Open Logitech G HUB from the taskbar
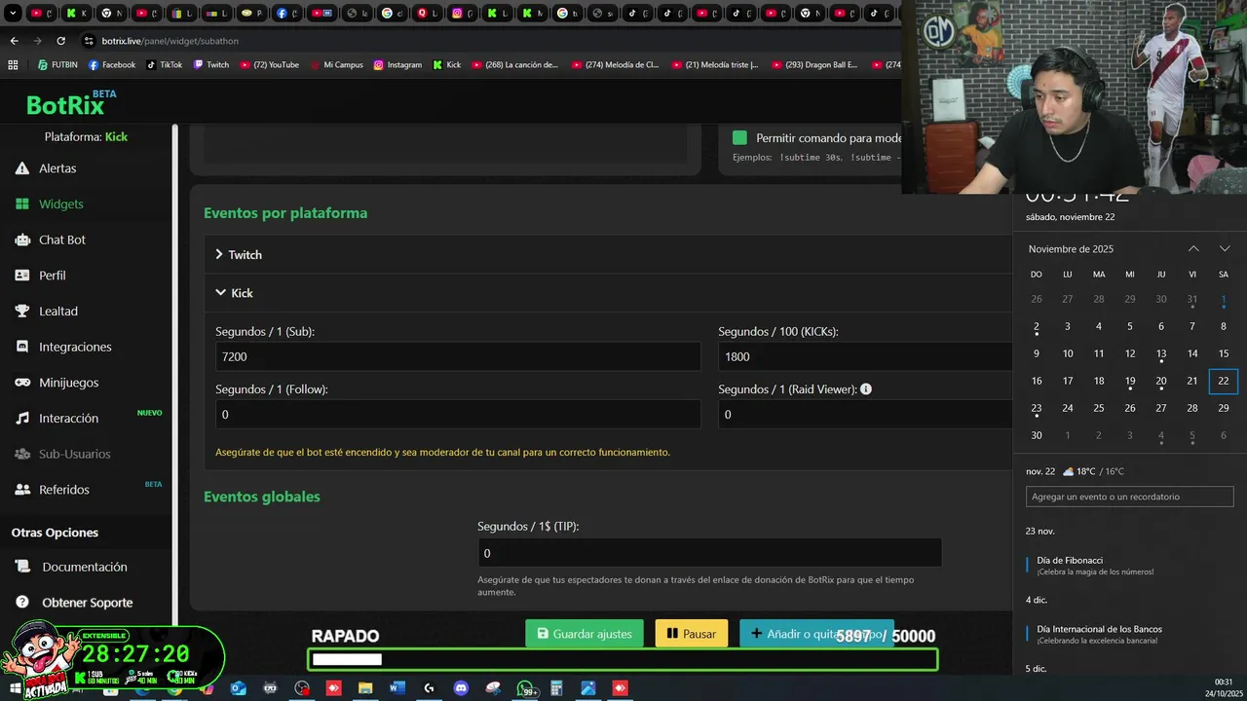The height and width of the screenshot is (701, 1247). (x=430, y=688)
